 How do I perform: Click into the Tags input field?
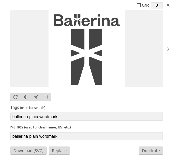[x=86, y=117]
